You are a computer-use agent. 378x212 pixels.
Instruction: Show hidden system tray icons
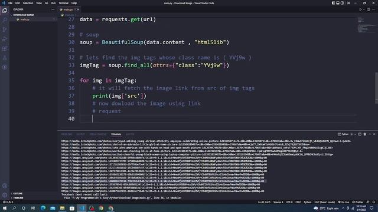pos(343,208)
